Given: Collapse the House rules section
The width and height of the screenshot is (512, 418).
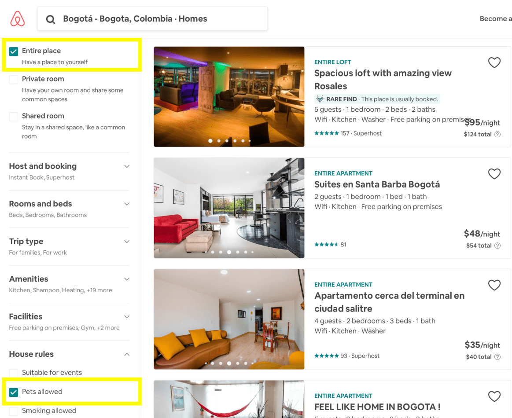Looking at the screenshot, I should pos(127,354).
